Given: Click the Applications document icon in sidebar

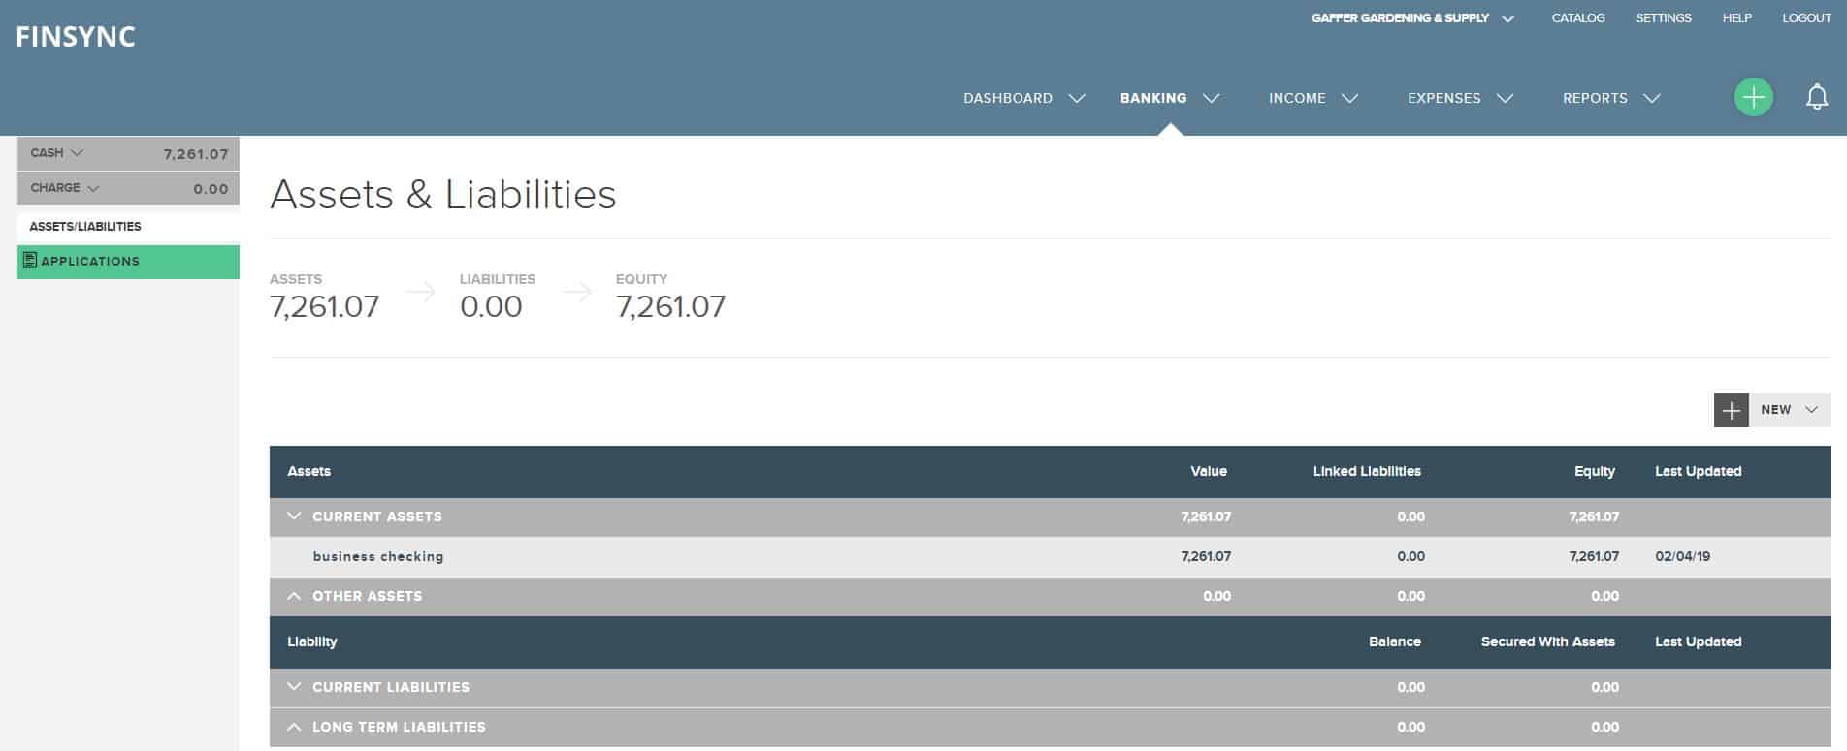Looking at the screenshot, I should (30, 261).
